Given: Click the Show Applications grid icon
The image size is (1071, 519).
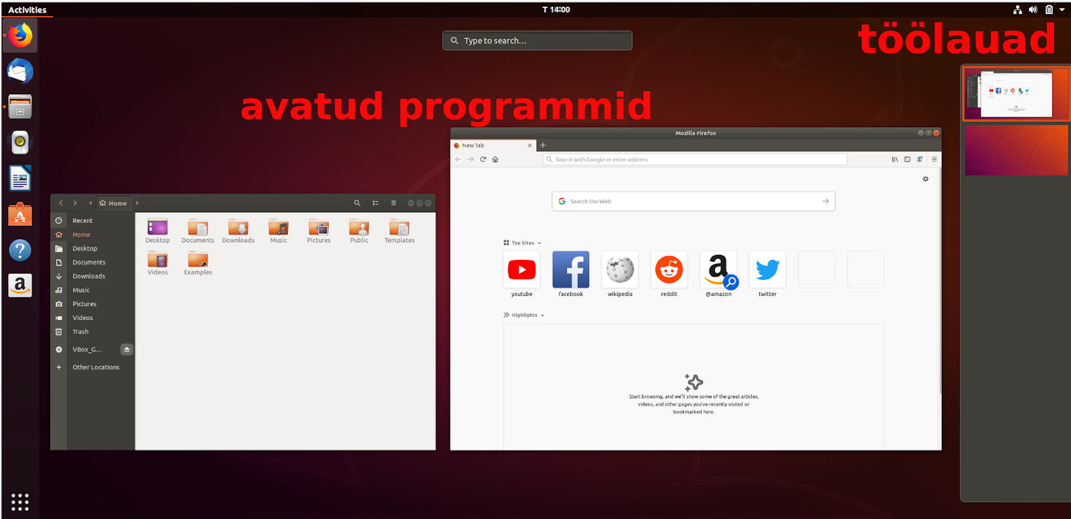Looking at the screenshot, I should point(20,502).
